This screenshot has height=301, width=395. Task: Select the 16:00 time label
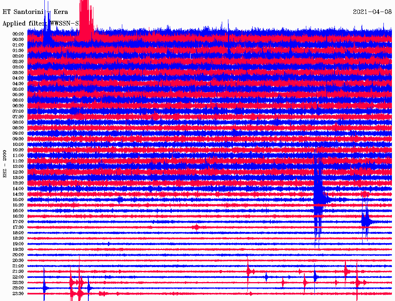[x=18, y=211]
